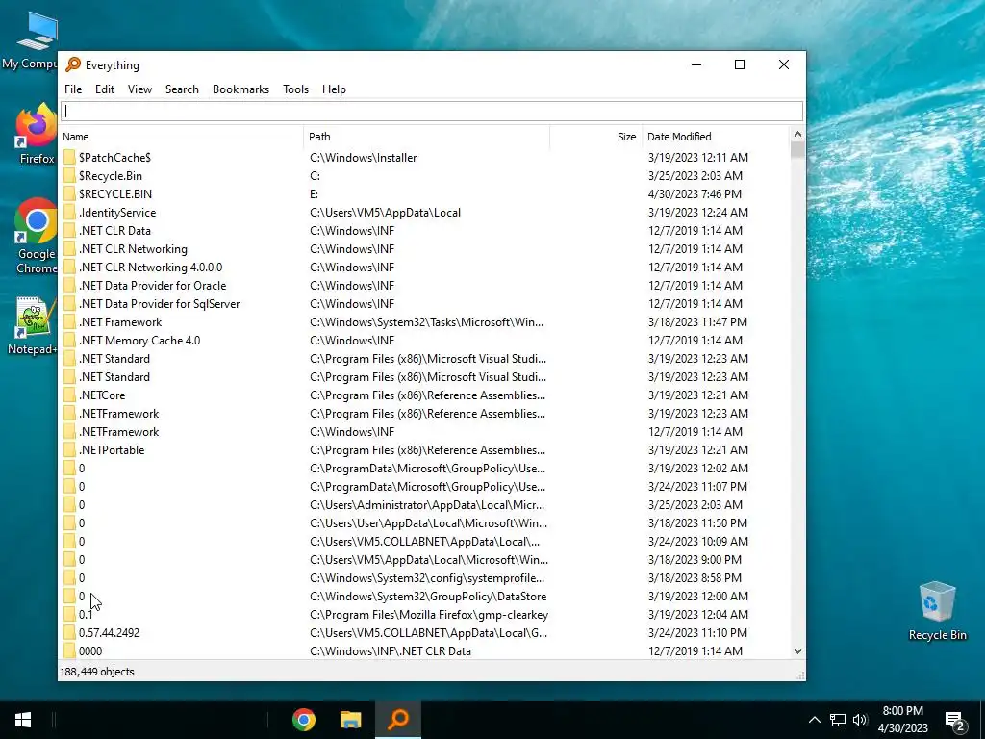Select the Firefox desktop shortcut
The height and width of the screenshot is (739, 985).
point(36,135)
